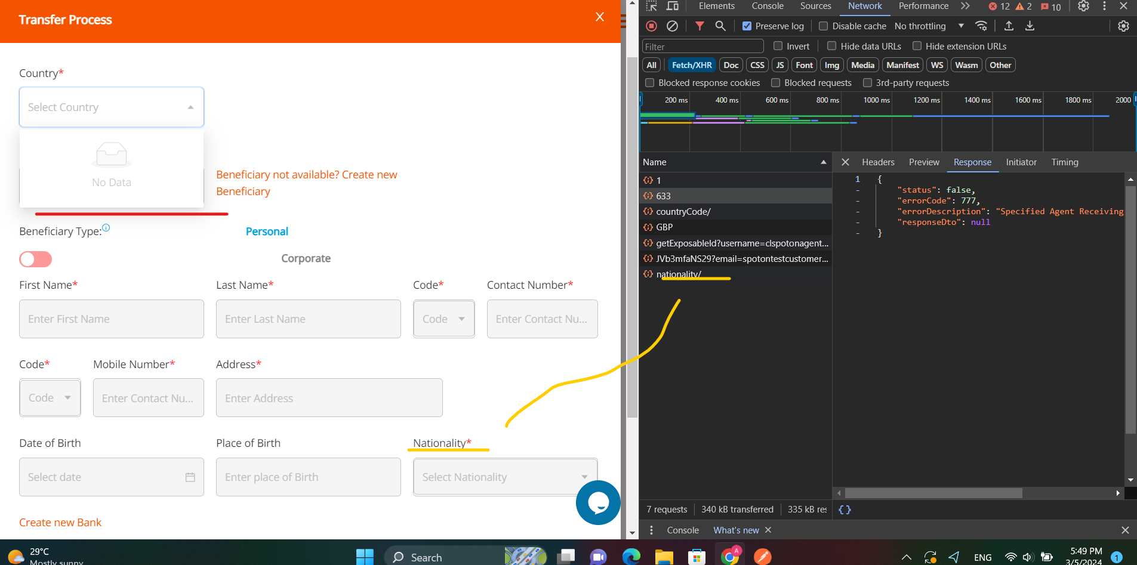Click the page vertical scrollbar thumb
This screenshot has height=565, width=1137.
coord(633,237)
